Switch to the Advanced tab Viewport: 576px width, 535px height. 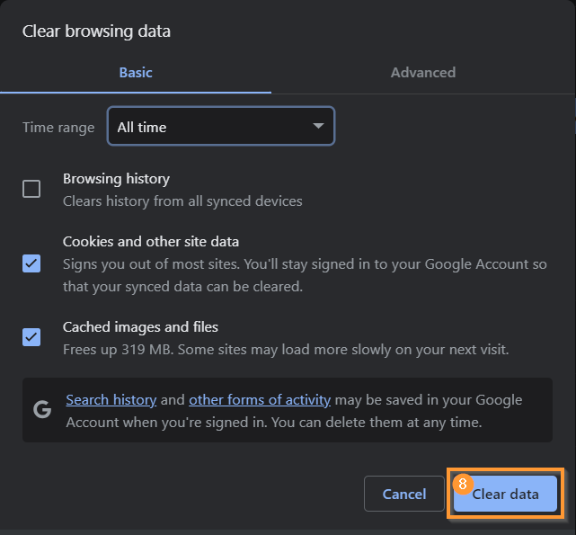point(423,73)
